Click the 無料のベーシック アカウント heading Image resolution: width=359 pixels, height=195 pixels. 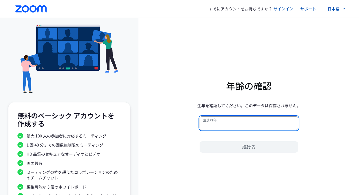point(66,120)
